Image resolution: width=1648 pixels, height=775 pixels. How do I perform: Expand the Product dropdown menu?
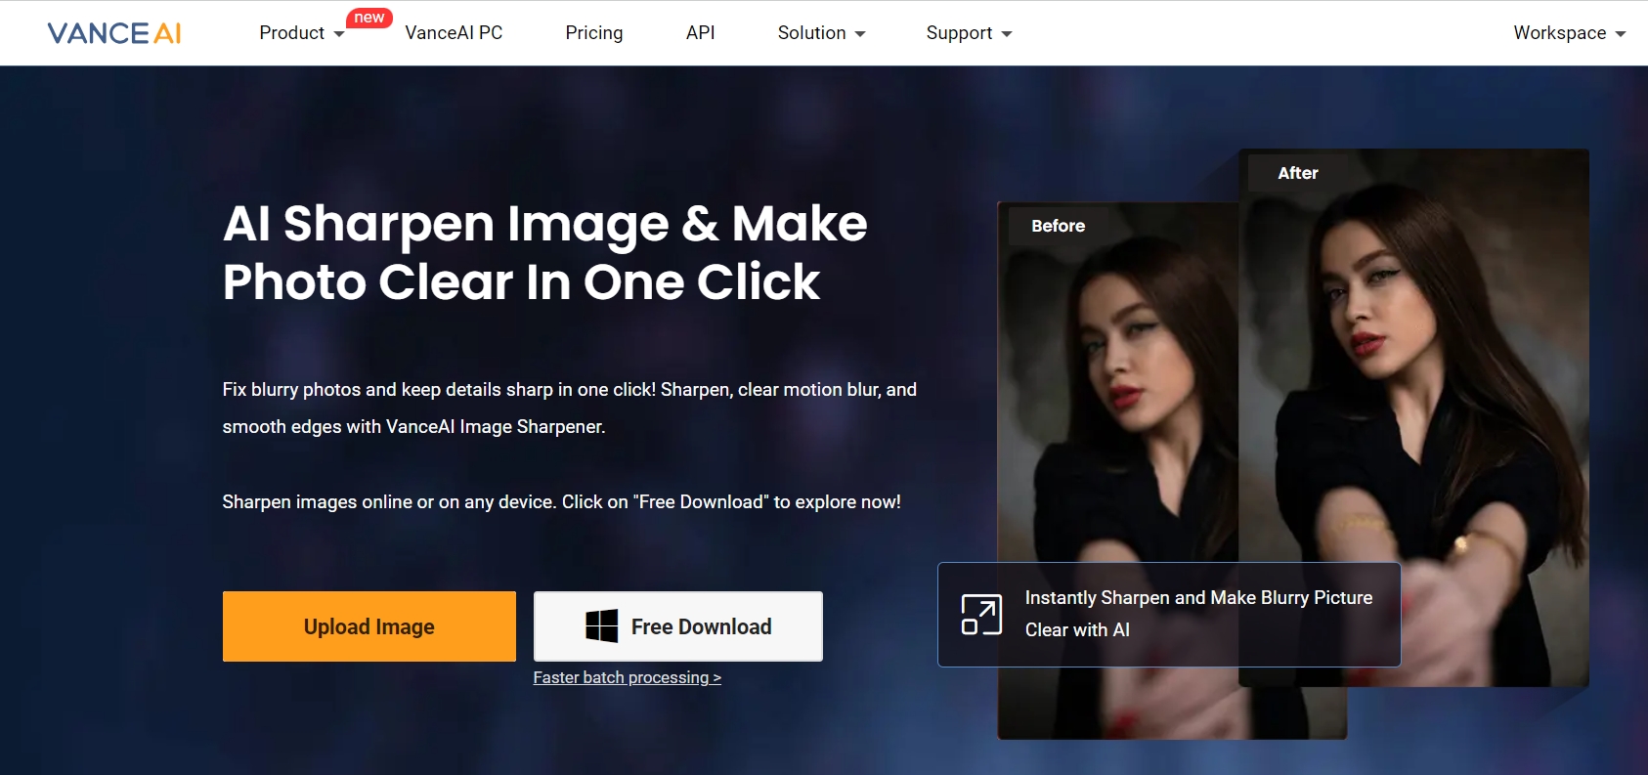point(301,33)
